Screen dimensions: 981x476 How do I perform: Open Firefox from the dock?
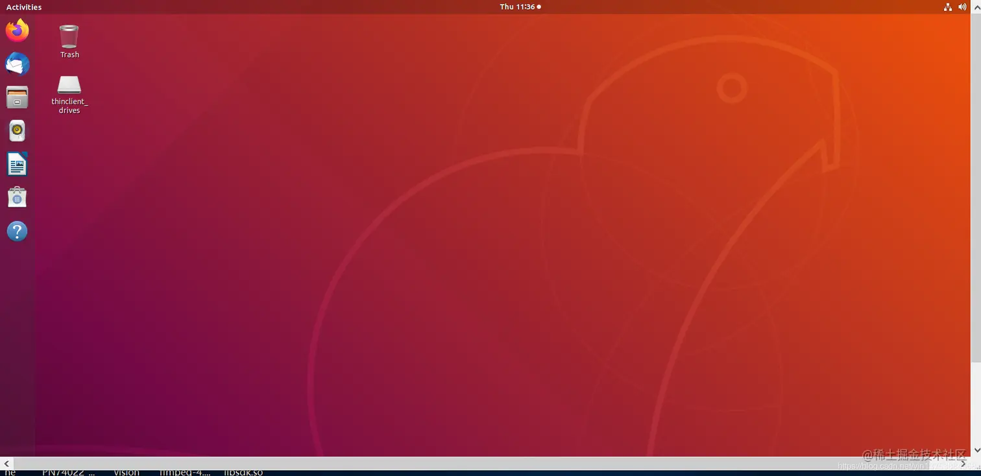pos(18,30)
